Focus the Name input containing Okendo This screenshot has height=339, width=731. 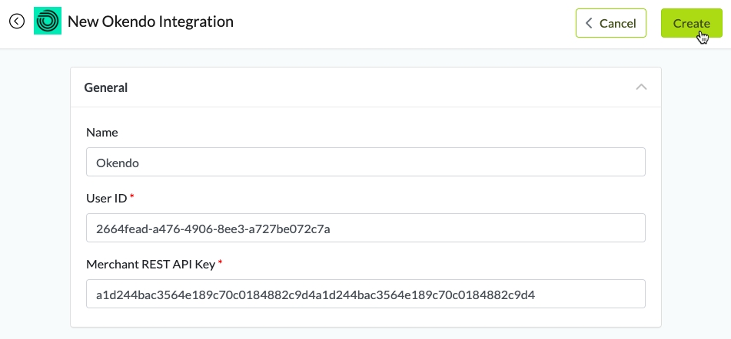pyautogui.click(x=365, y=163)
